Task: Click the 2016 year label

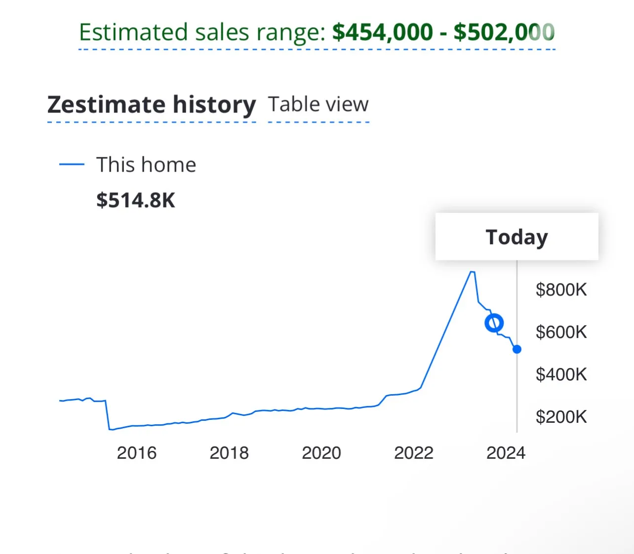Action: [137, 453]
